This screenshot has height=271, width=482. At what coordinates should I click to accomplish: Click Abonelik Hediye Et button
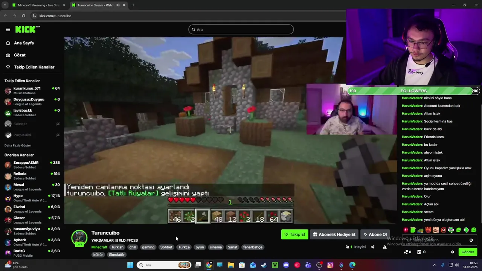pyautogui.click(x=334, y=234)
